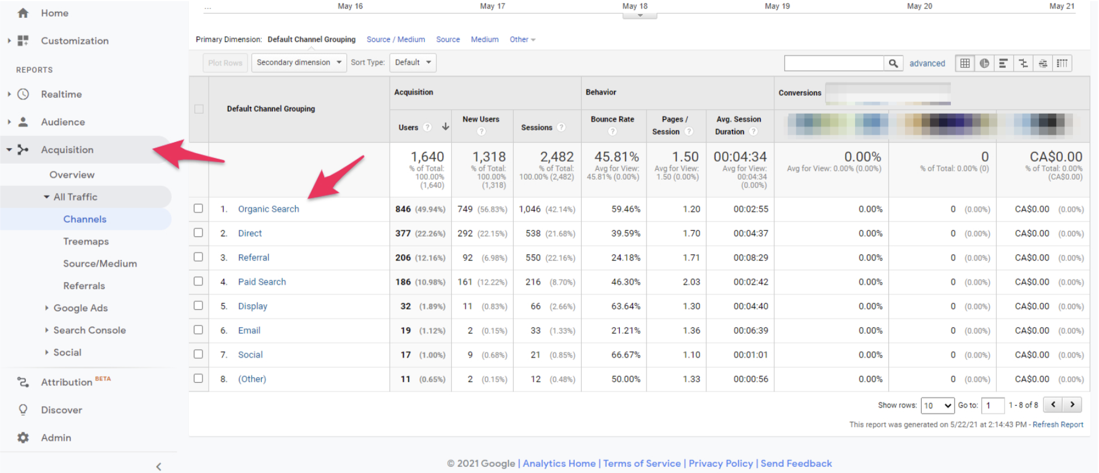The image size is (1099, 473).
Task: Check the Organic Search row checkbox
Action: coord(198,209)
